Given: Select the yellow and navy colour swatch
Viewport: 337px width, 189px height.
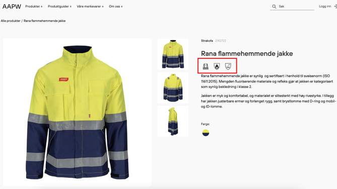Looking at the screenshot, I should (206, 133).
